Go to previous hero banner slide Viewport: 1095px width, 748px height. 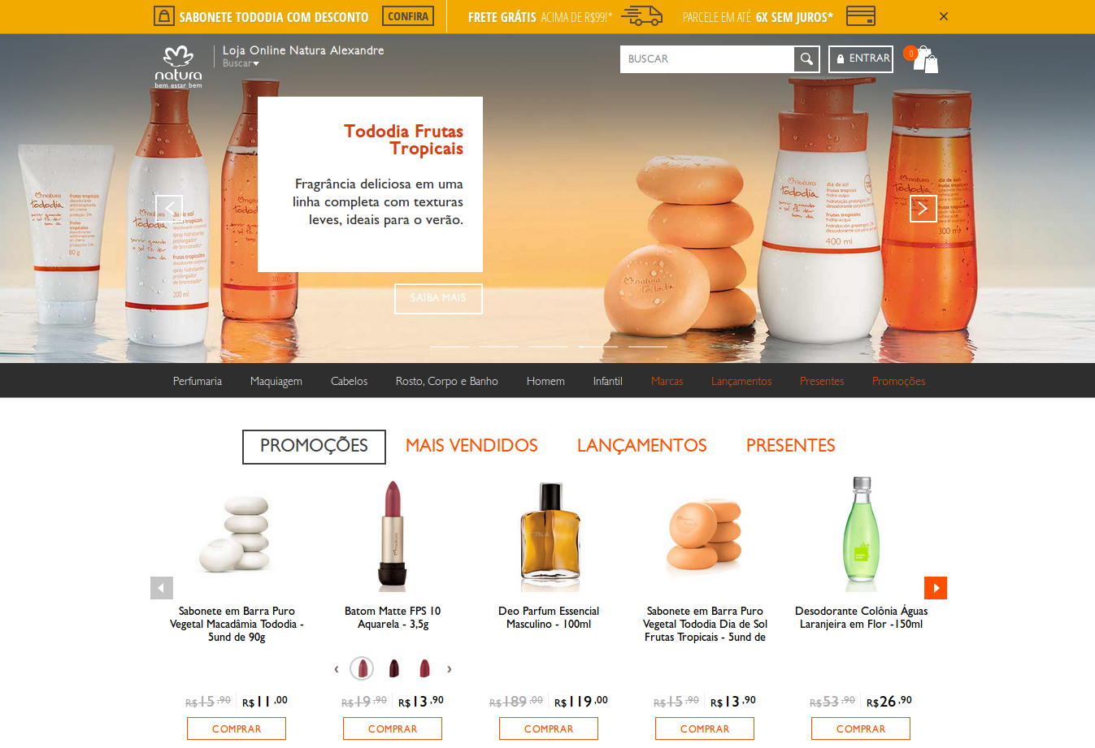[x=169, y=209]
